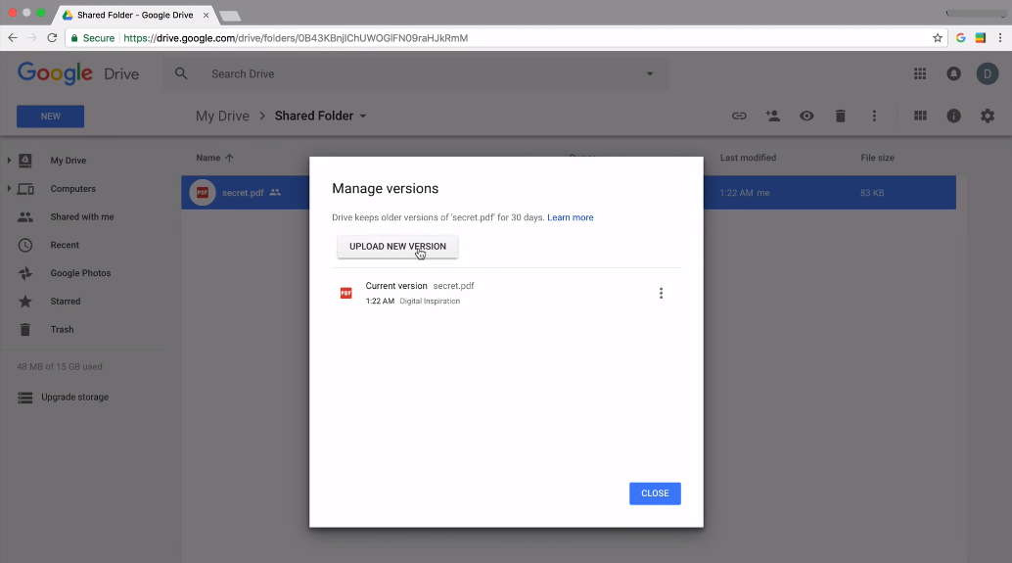
Task: Open Google apps grid
Action: click(x=920, y=73)
